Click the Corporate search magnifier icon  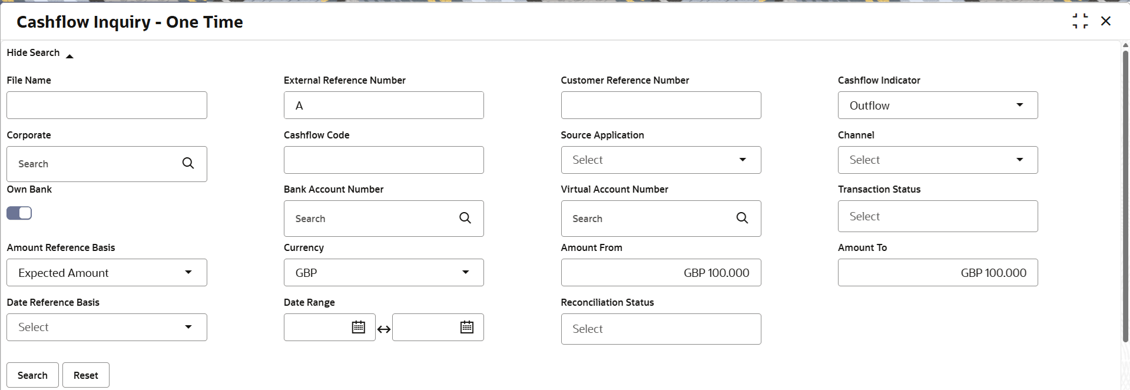coord(188,164)
